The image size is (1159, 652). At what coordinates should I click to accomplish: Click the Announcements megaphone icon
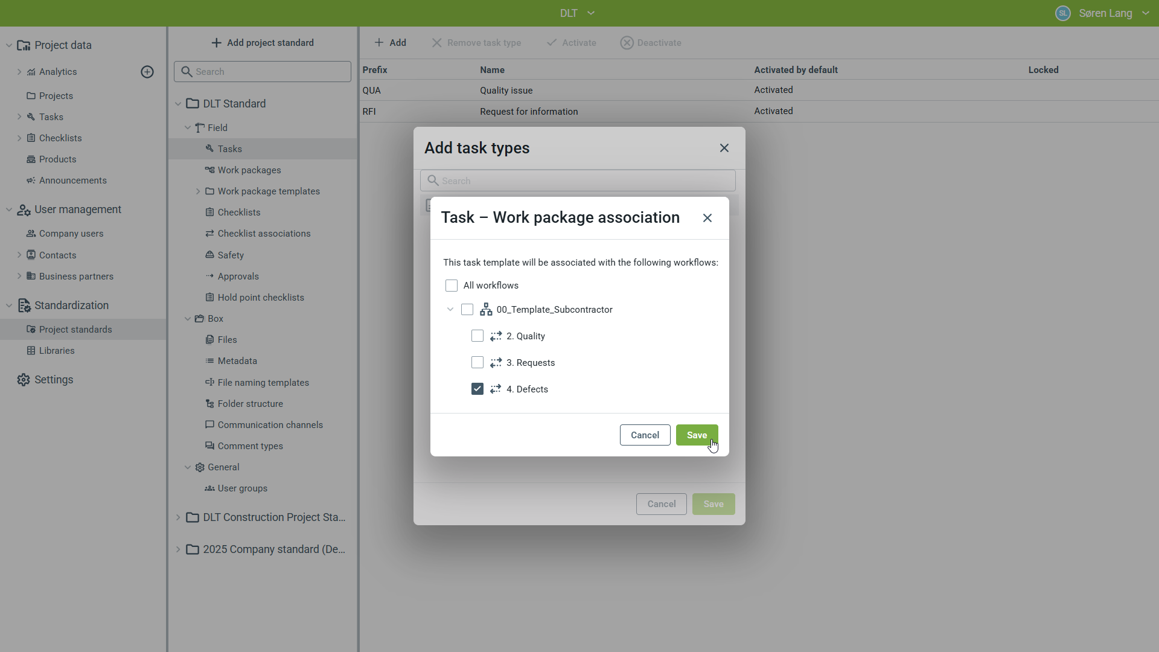(x=31, y=181)
